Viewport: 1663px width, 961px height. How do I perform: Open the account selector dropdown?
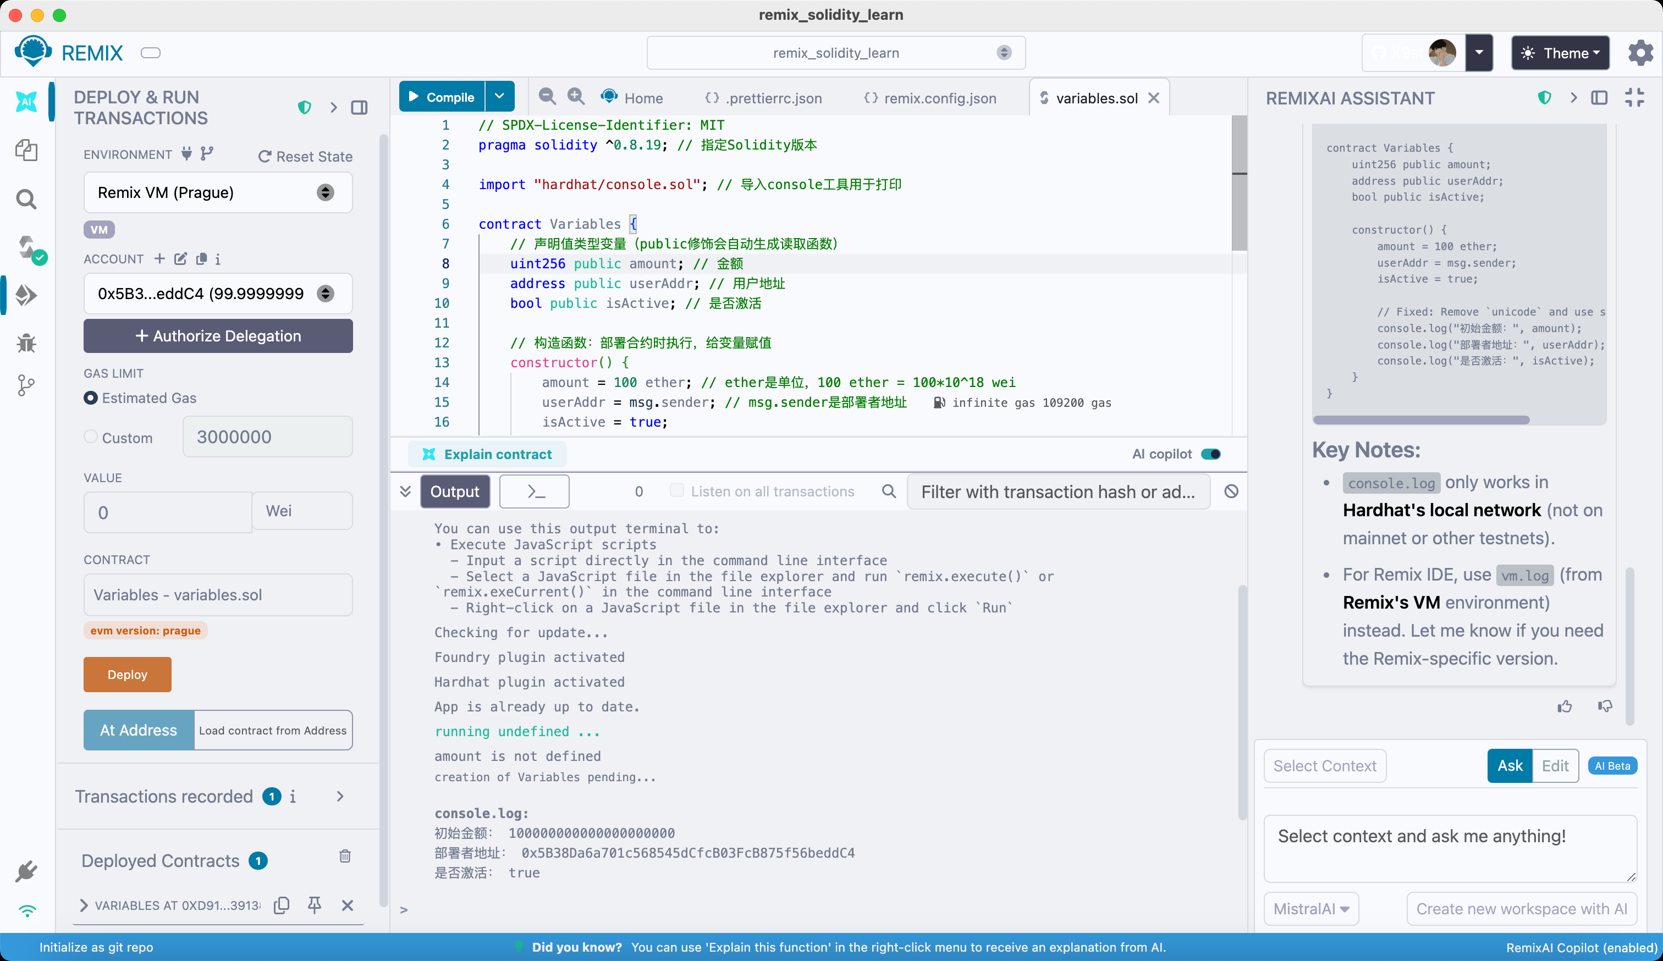(x=218, y=294)
